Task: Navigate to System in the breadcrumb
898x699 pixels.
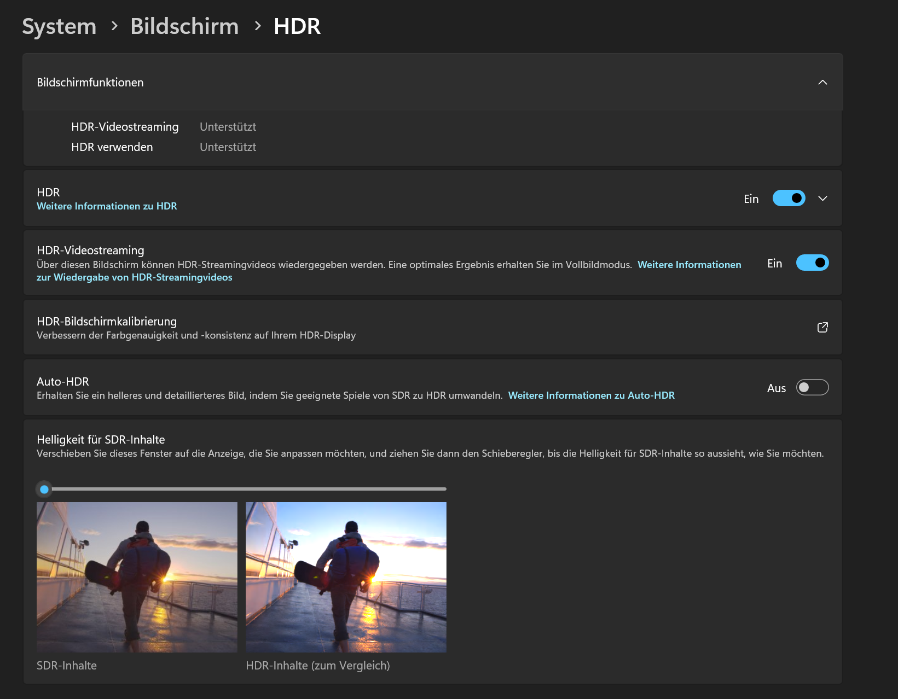Action: [x=59, y=26]
